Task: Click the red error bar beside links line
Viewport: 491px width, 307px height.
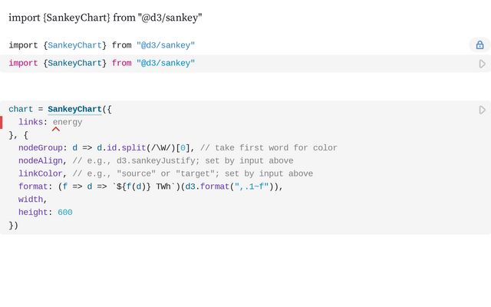Action: tap(2, 122)
